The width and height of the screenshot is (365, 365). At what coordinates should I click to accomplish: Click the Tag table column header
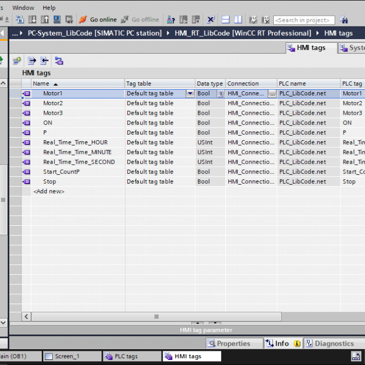pos(160,83)
